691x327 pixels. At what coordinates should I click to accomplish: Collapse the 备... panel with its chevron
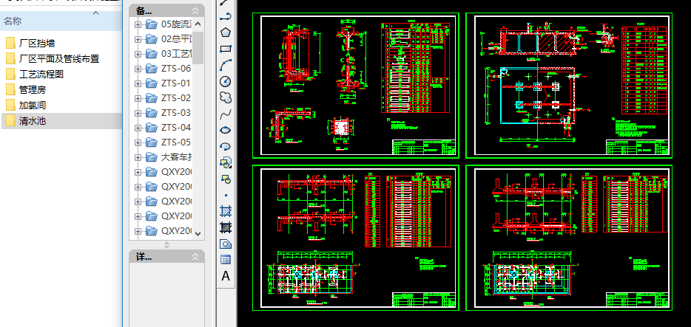point(195,11)
